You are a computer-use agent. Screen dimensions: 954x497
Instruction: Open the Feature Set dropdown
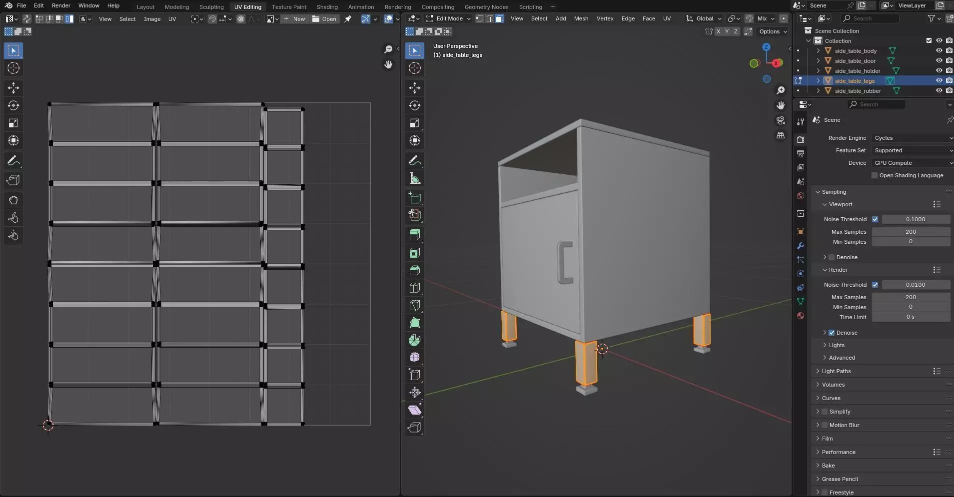pos(912,150)
